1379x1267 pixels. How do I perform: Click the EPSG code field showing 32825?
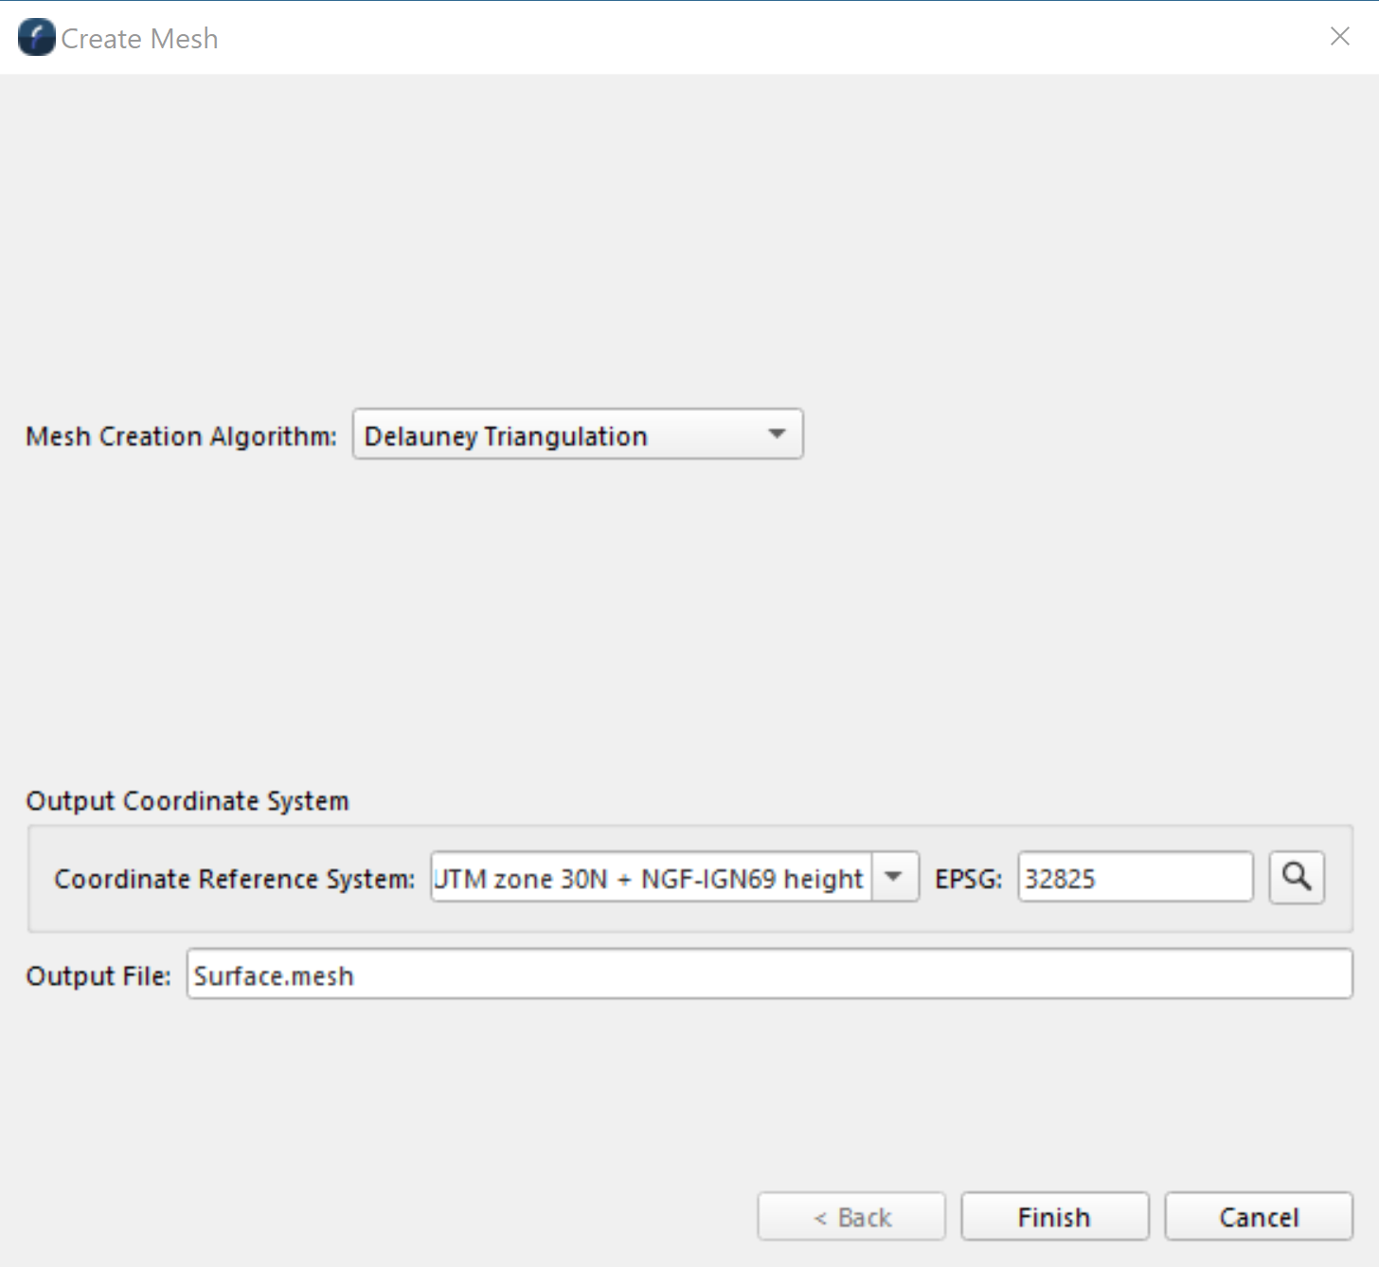point(1134,878)
